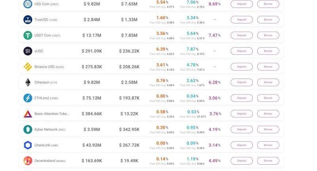The height and width of the screenshot is (171, 317).
Task: Click the Binance USD logo icon
Action: pos(28,67)
